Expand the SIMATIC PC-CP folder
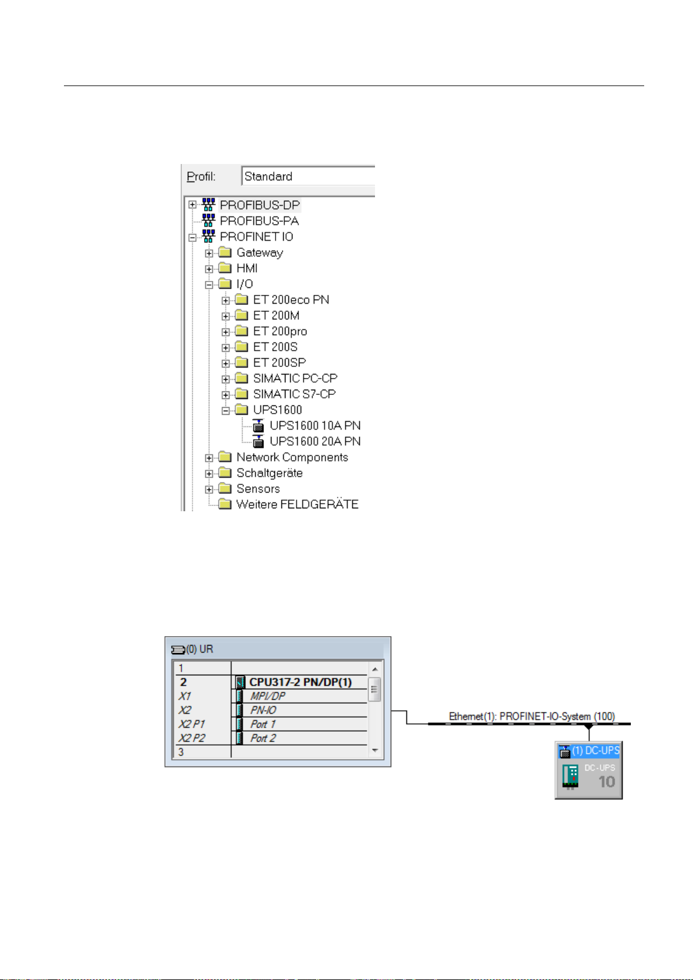Viewport: 693px width, 980px height. (x=226, y=379)
